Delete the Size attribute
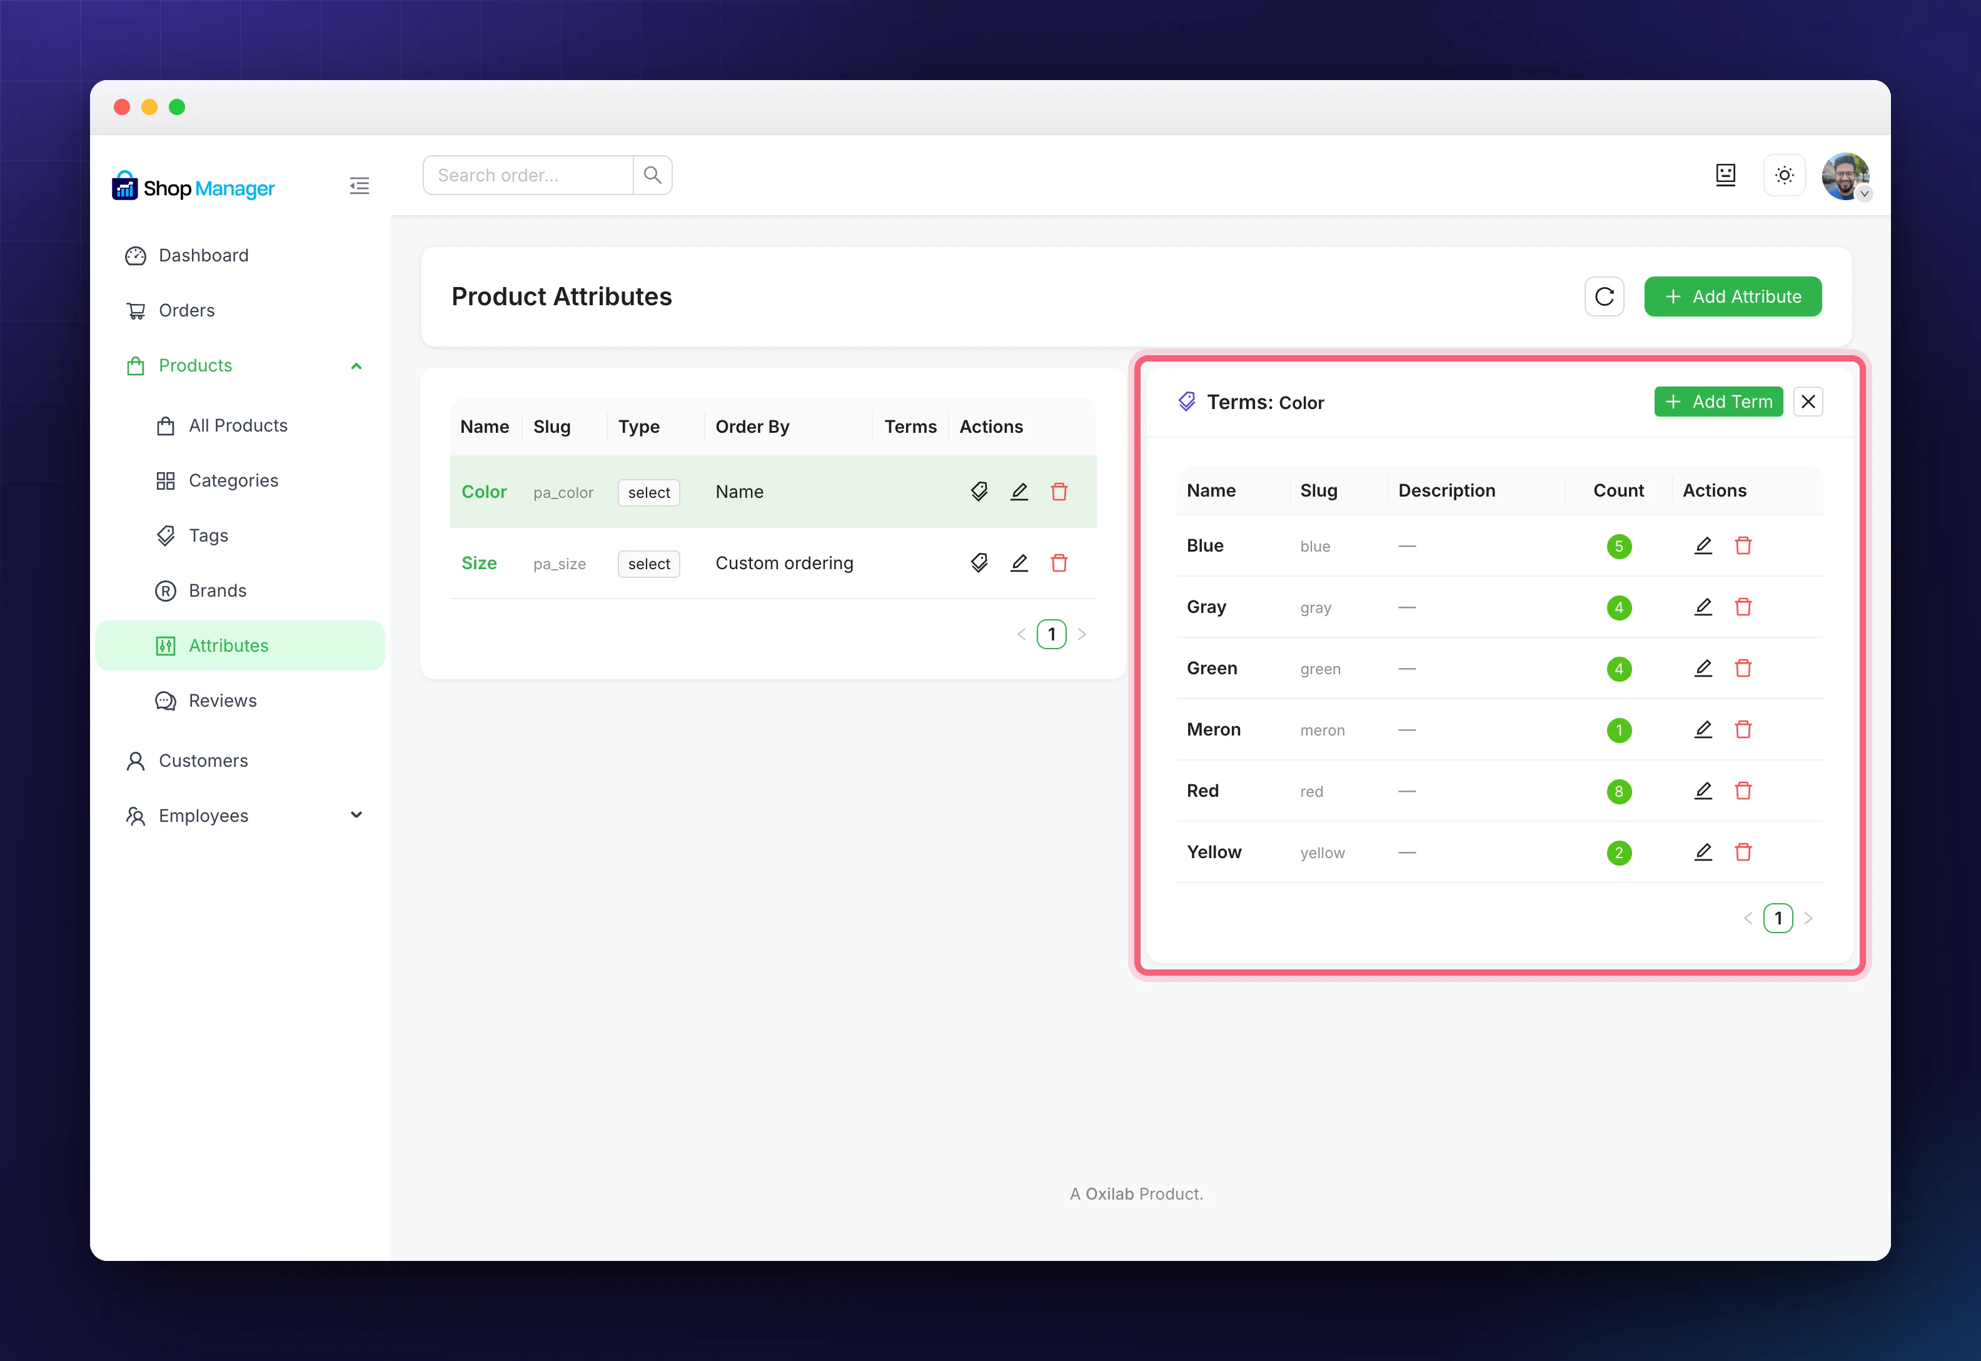The height and width of the screenshot is (1361, 1981). click(1059, 563)
